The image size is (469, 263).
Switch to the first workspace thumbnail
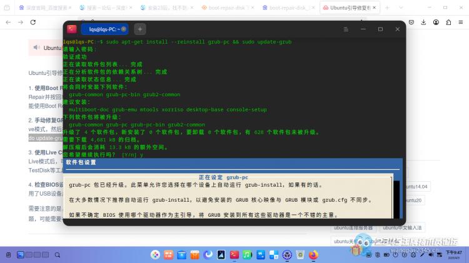coord(21,255)
